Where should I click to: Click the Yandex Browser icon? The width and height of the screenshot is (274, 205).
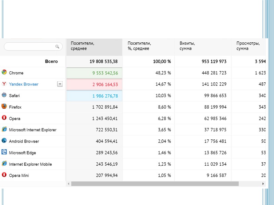tap(4, 84)
